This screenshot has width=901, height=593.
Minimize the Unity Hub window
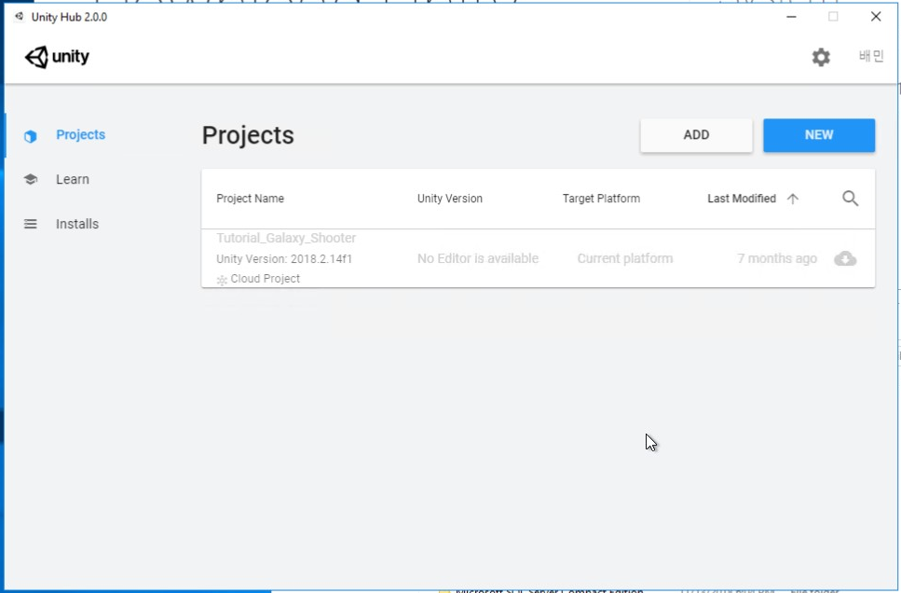pyautogui.click(x=791, y=17)
